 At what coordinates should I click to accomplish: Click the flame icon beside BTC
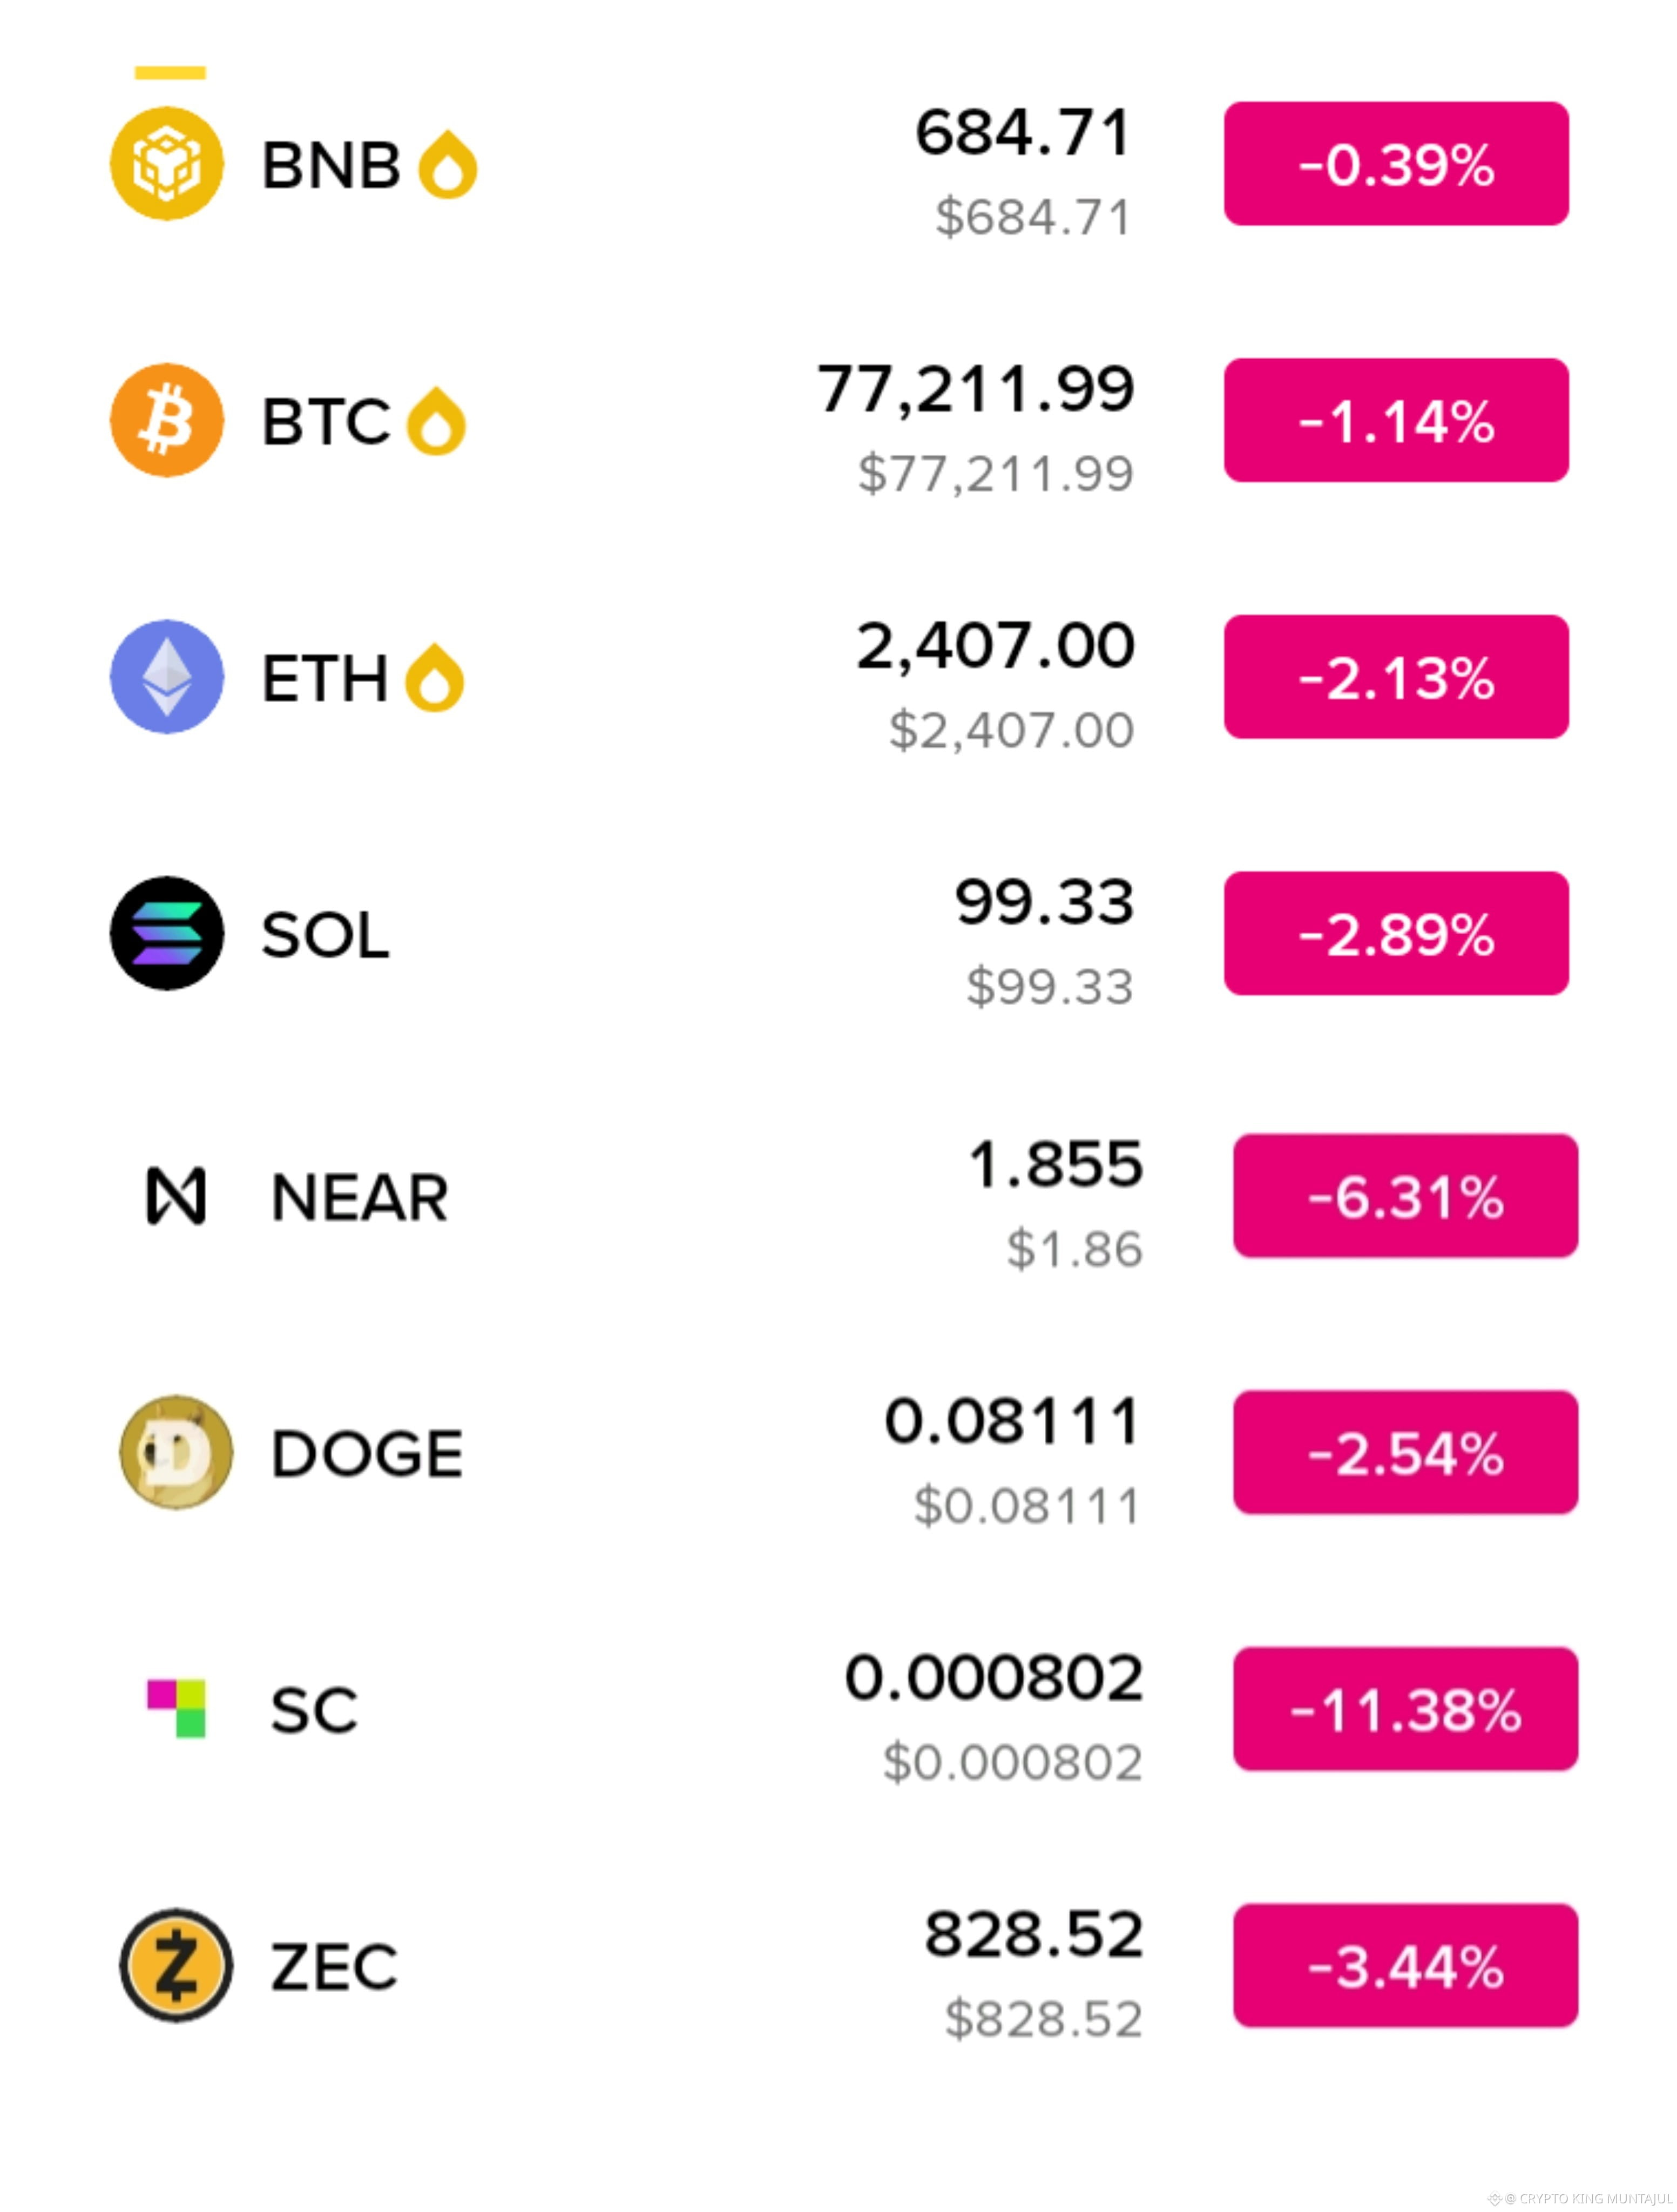point(436,421)
